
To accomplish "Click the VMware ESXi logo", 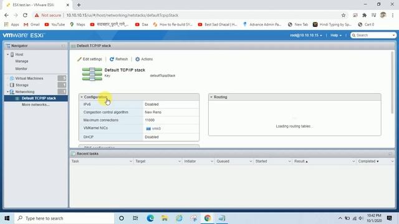I will 24,35.
